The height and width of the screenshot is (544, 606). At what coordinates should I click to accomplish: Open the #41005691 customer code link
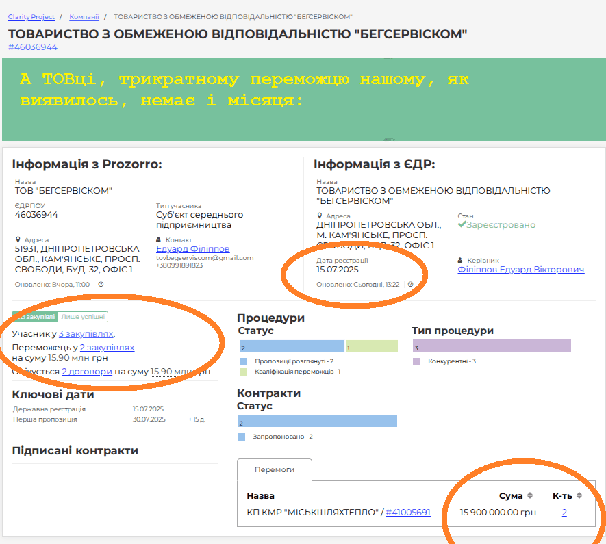coord(408,512)
